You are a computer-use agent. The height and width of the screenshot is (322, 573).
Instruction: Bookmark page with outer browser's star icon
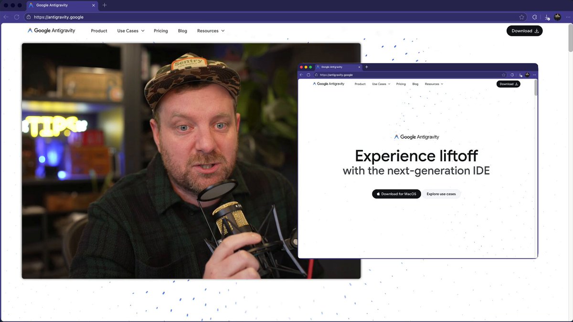pos(522,17)
